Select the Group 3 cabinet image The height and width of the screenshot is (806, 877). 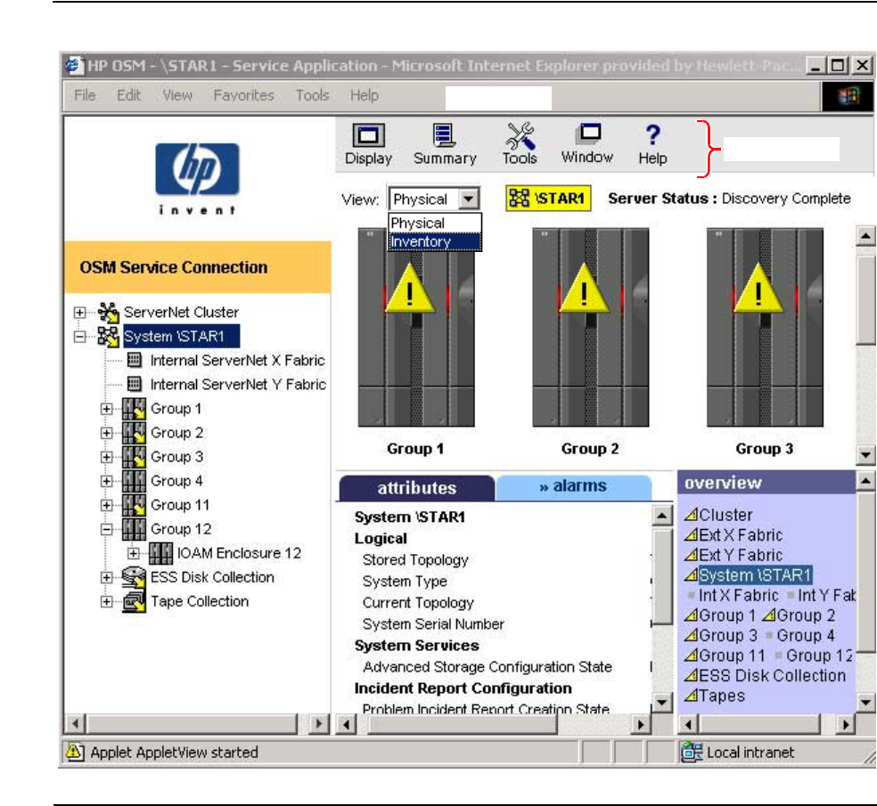click(x=765, y=327)
